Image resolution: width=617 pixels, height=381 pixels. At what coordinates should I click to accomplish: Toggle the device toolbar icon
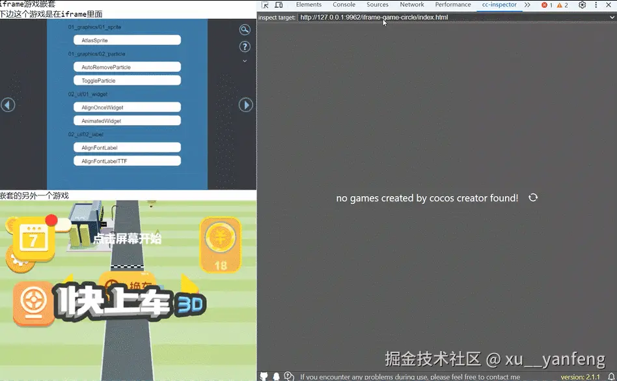[279, 5]
